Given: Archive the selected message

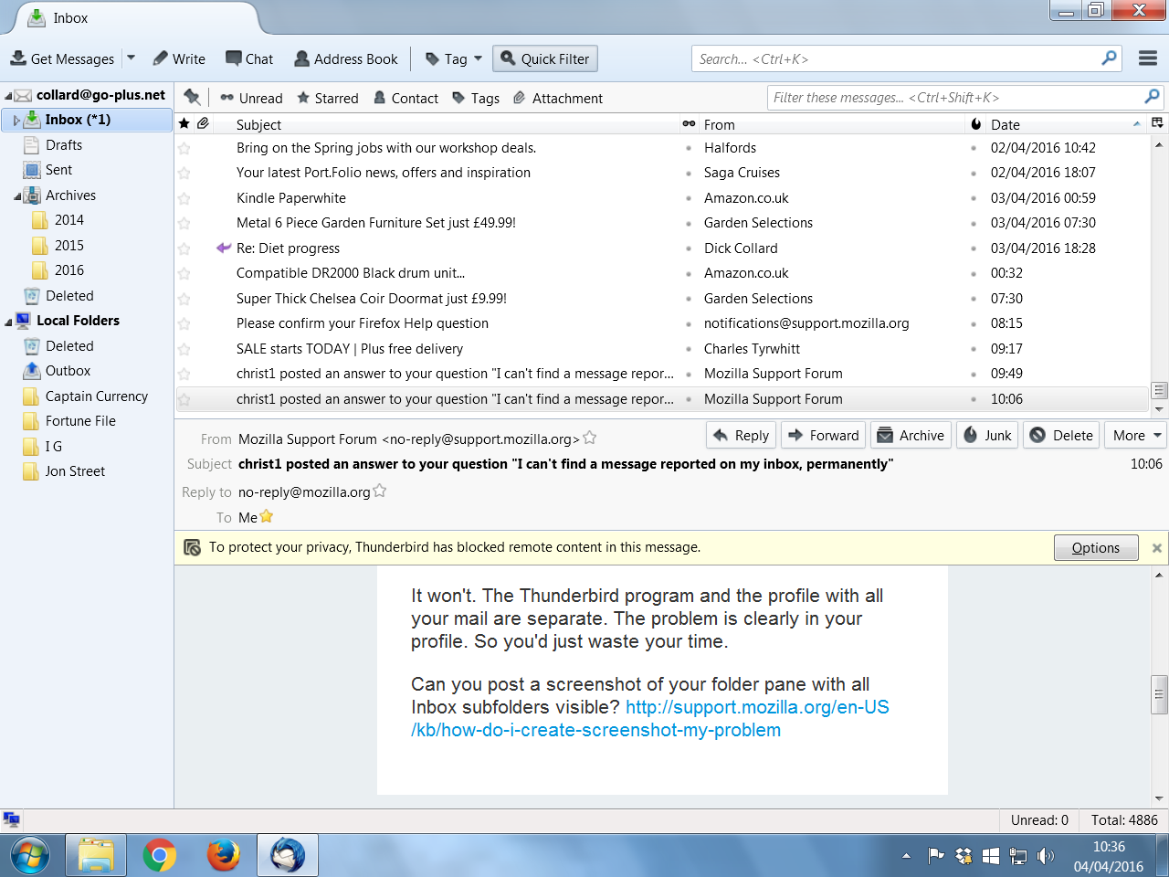Looking at the screenshot, I should point(911,435).
